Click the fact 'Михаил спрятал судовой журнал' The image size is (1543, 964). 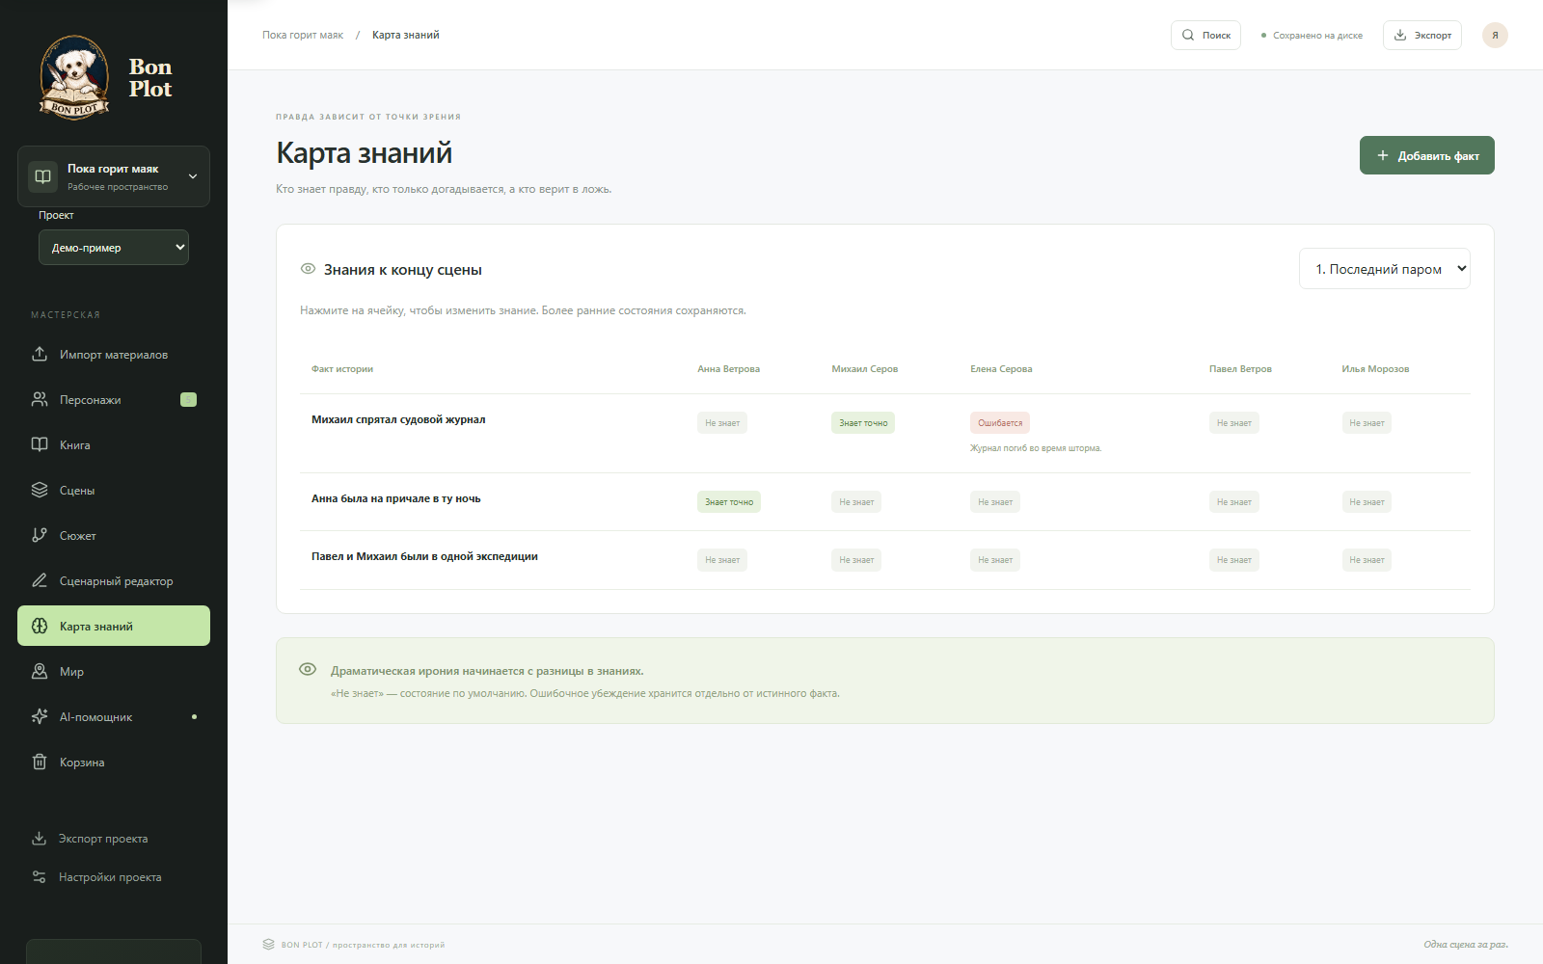pos(398,419)
